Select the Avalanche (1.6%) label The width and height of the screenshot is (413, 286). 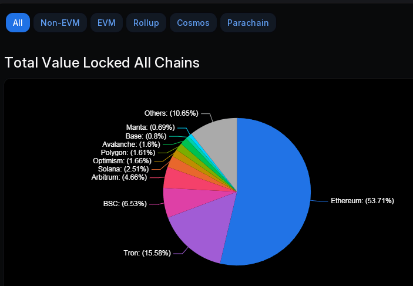(131, 144)
